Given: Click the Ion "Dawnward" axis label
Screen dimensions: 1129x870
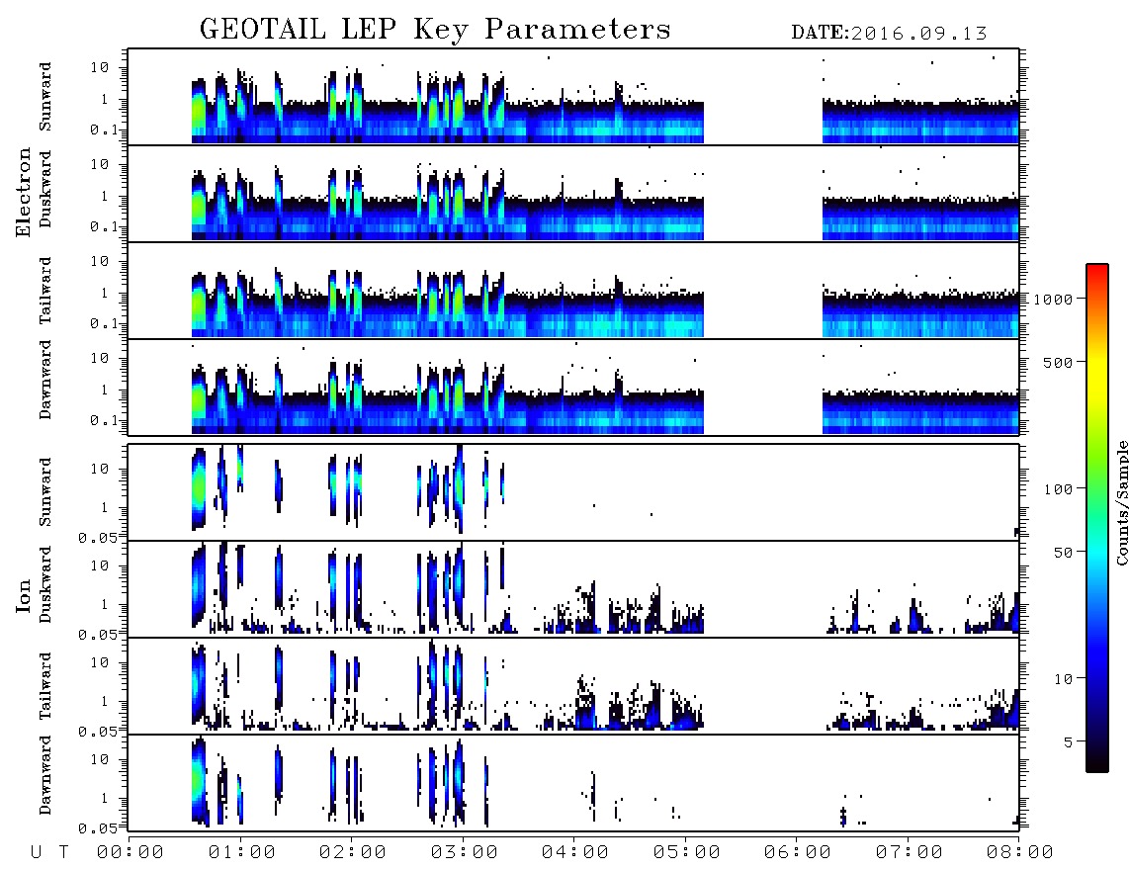Looking at the screenshot, I should point(45,775).
